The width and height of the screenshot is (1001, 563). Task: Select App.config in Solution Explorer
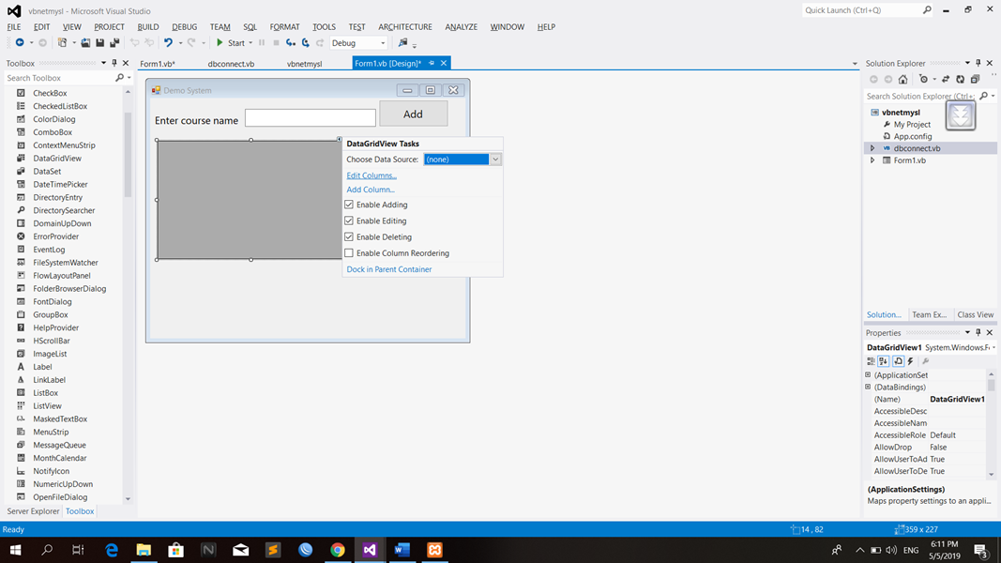[x=912, y=136]
